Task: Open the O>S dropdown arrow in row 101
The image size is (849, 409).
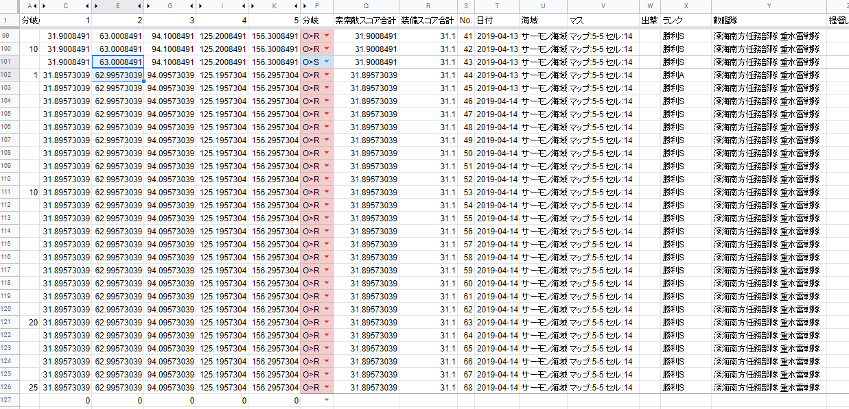Action: click(327, 62)
